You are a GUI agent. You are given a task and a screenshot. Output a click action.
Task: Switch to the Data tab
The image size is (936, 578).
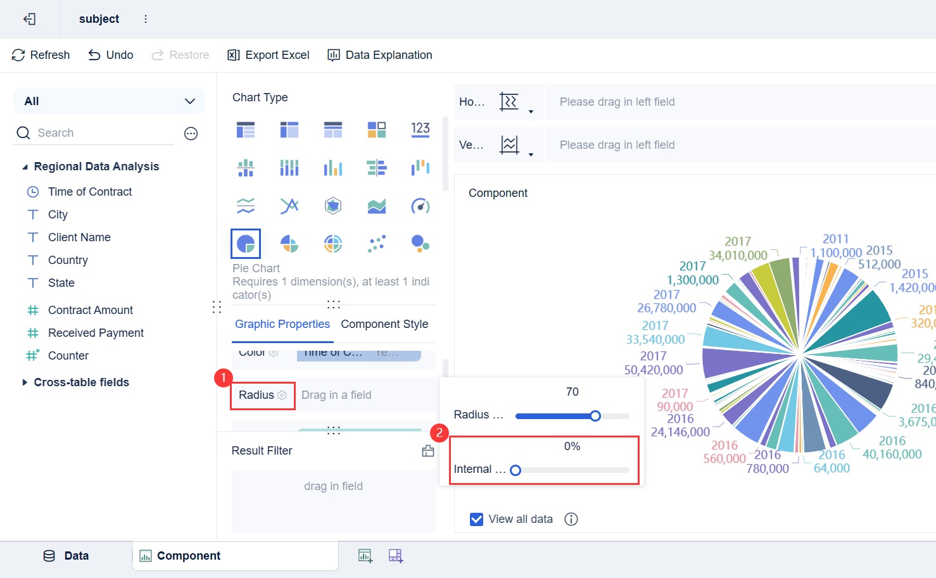pyautogui.click(x=66, y=556)
